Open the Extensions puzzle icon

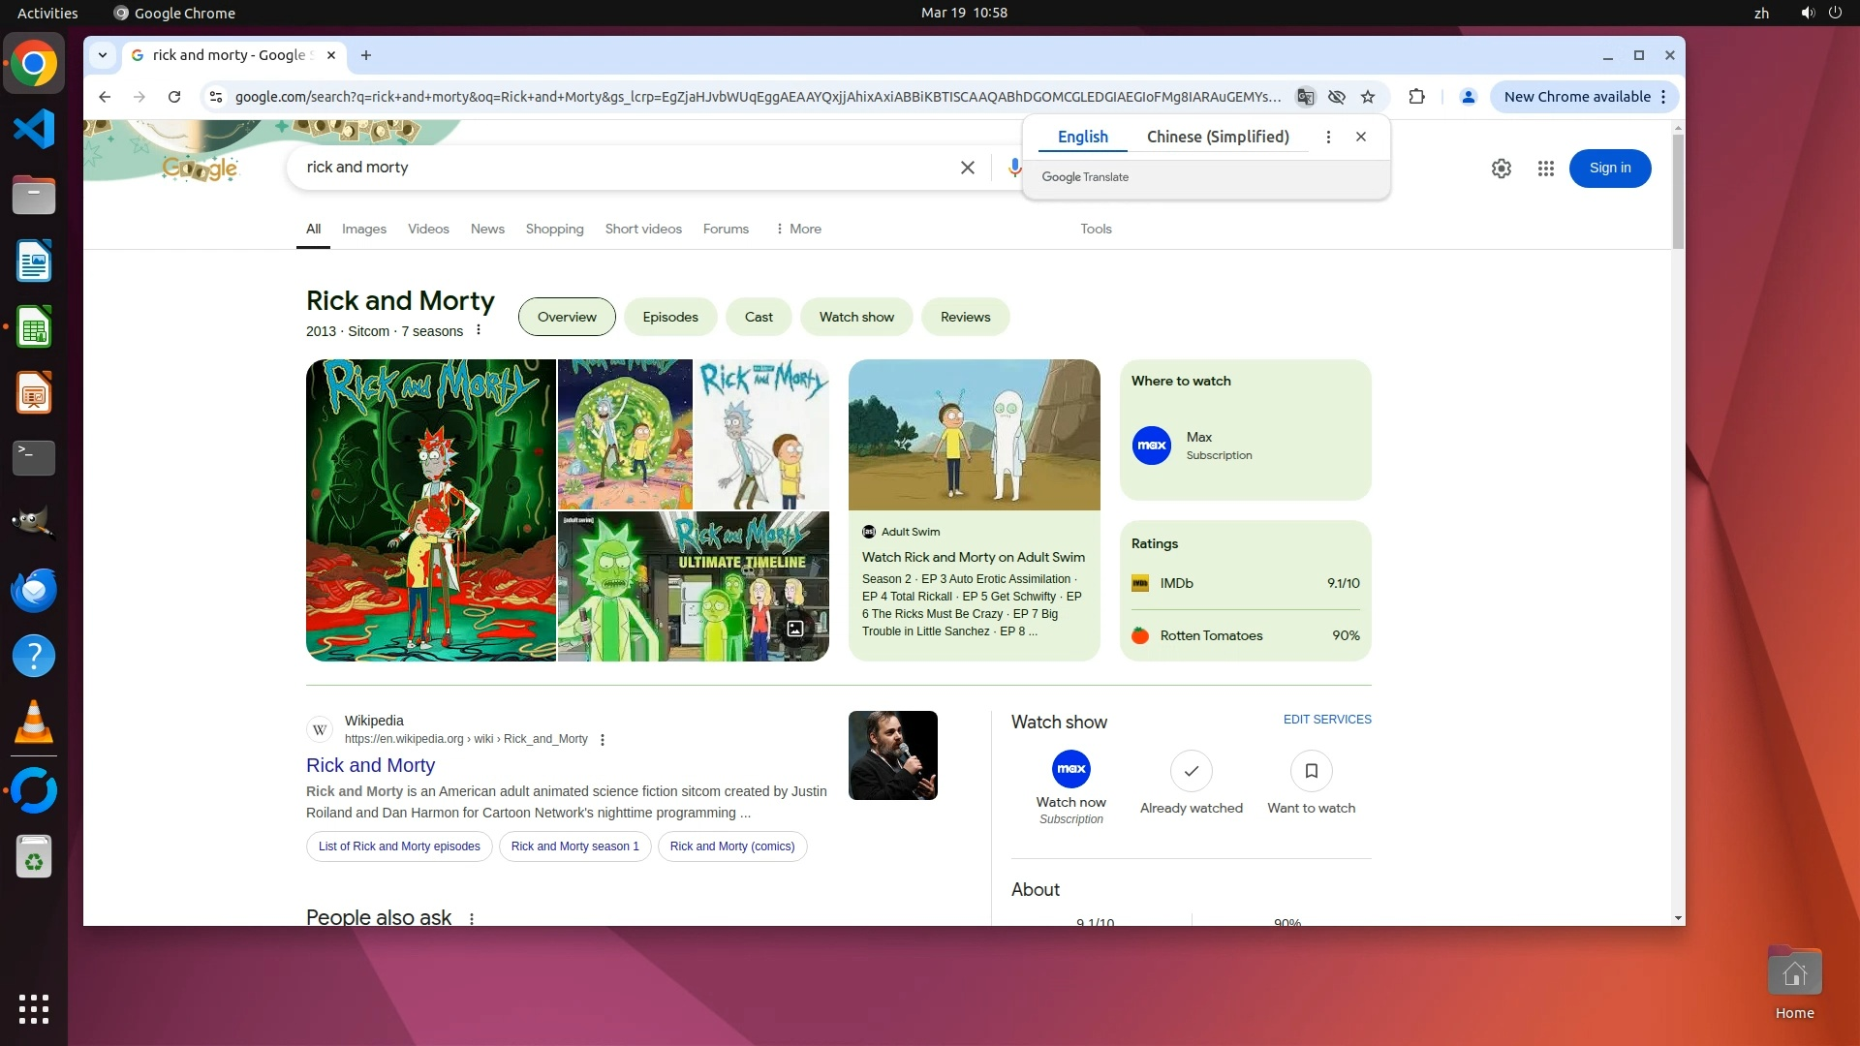(1416, 97)
